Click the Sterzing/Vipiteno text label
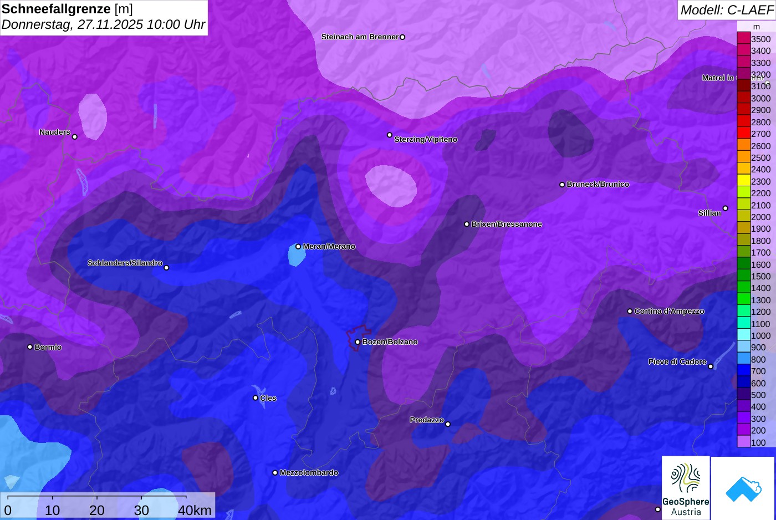This screenshot has width=776, height=520. [x=426, y=139]
